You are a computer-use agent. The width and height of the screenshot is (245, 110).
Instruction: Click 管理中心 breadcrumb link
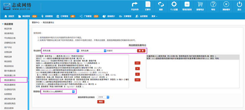[x=36, y=22]
